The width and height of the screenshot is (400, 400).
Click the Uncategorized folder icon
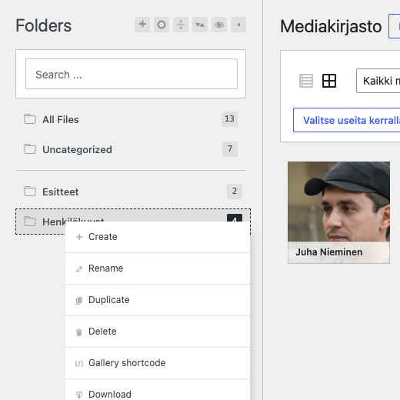pyautogui.click(x=30, y=149)
